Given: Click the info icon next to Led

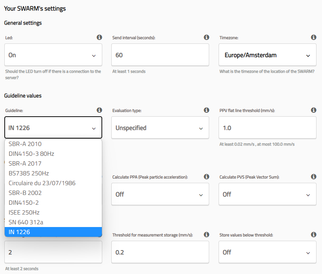Looking at the screenshot, I should [99, 38].
